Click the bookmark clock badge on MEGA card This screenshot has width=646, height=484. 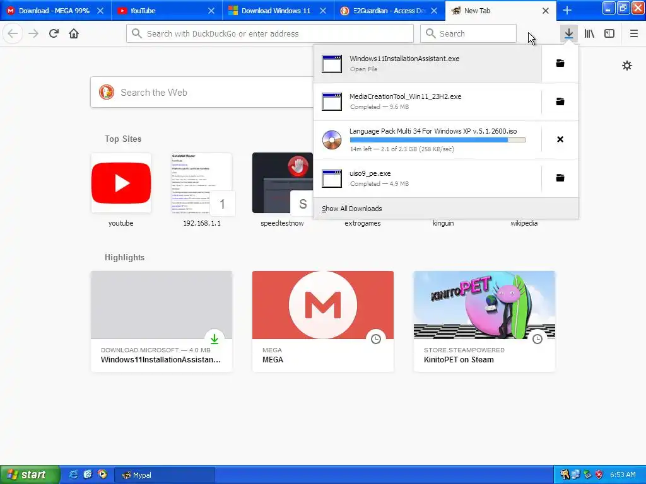(x=376, y=339)
